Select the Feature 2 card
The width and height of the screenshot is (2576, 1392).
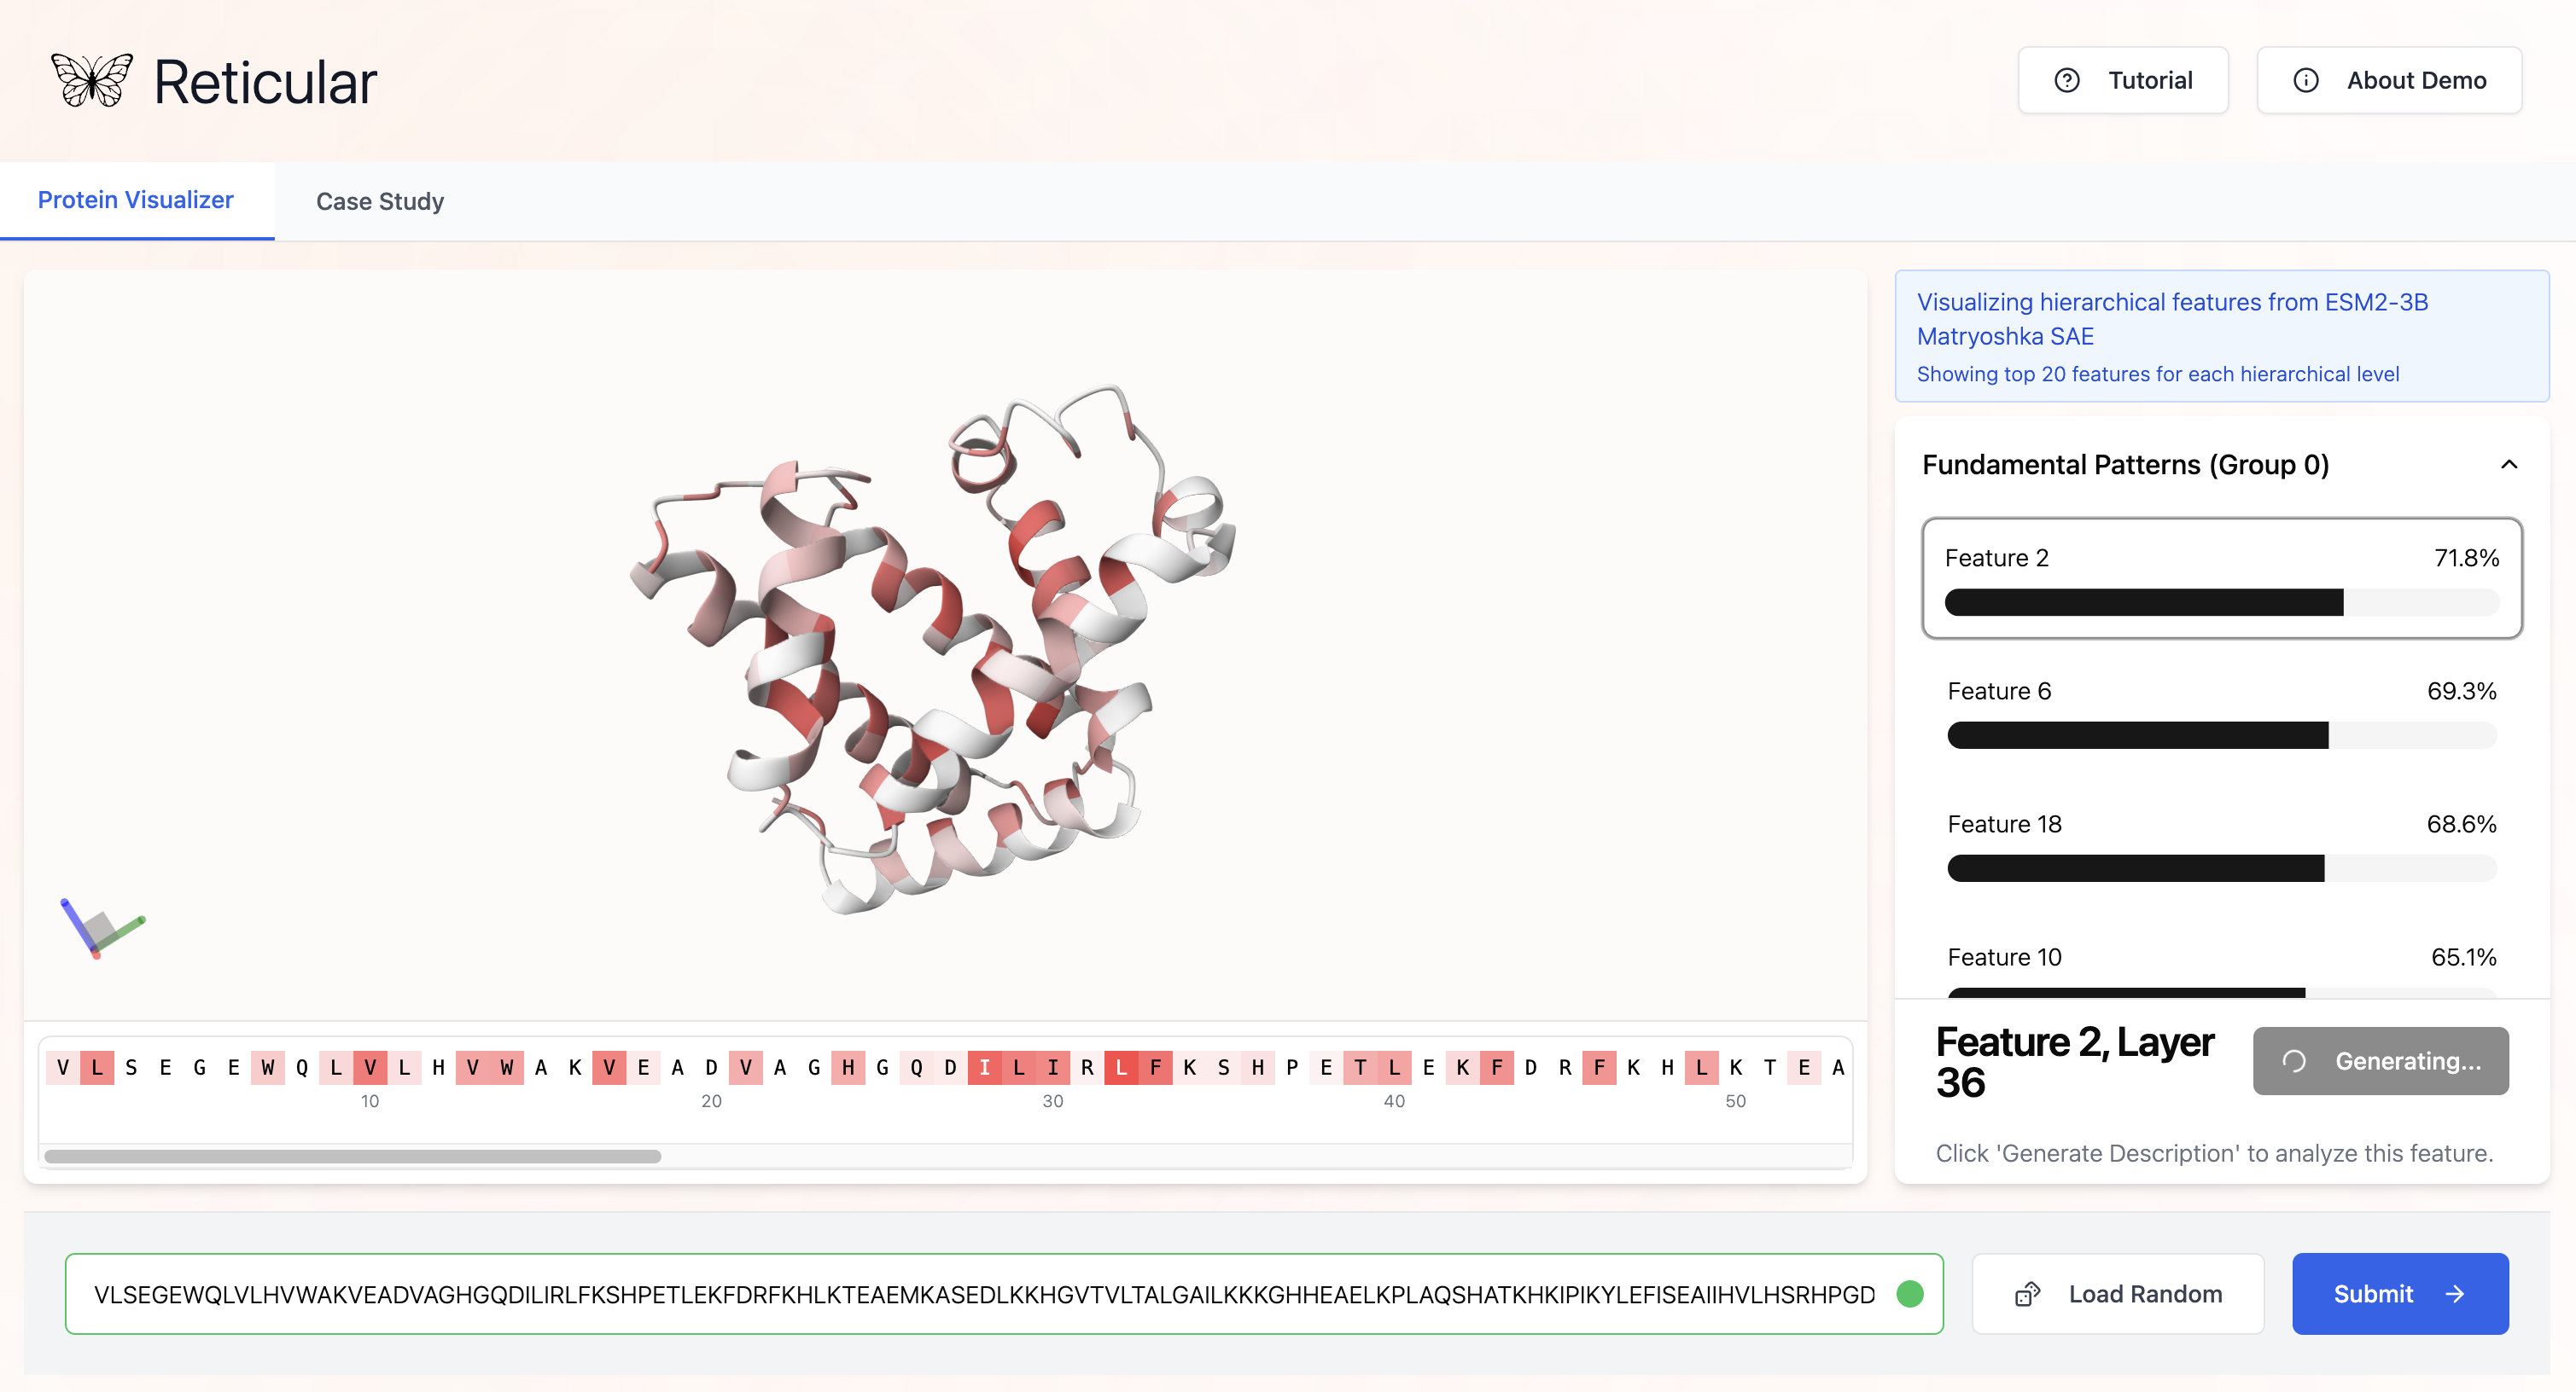2222,577
